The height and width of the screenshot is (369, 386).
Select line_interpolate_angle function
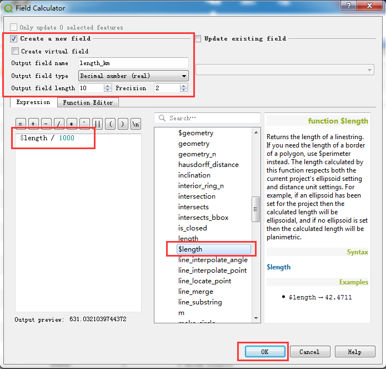[213, 260]
